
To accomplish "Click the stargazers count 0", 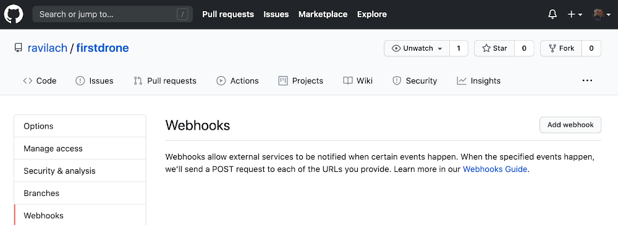I will [524, 48].
